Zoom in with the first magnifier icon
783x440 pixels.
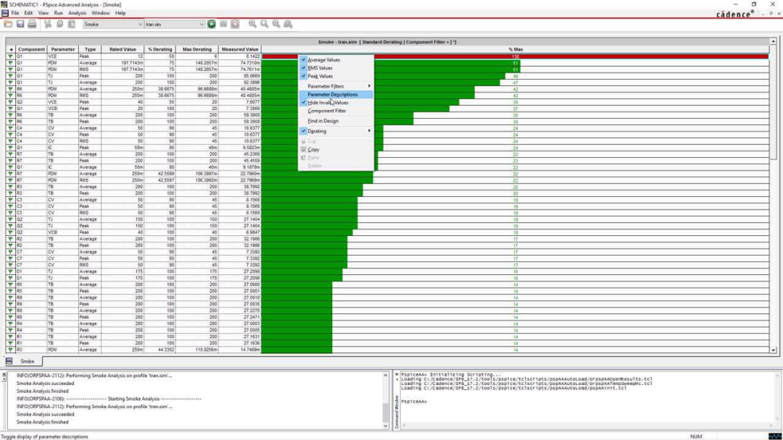[252, 24]
